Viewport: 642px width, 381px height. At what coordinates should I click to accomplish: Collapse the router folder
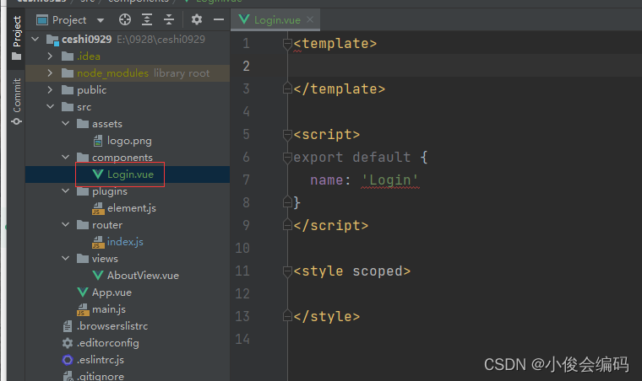tap(66, 224)
